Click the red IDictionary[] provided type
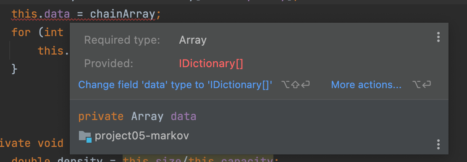Image resolution: width=467 pixels, height=162 pixels. click(211, 64)
